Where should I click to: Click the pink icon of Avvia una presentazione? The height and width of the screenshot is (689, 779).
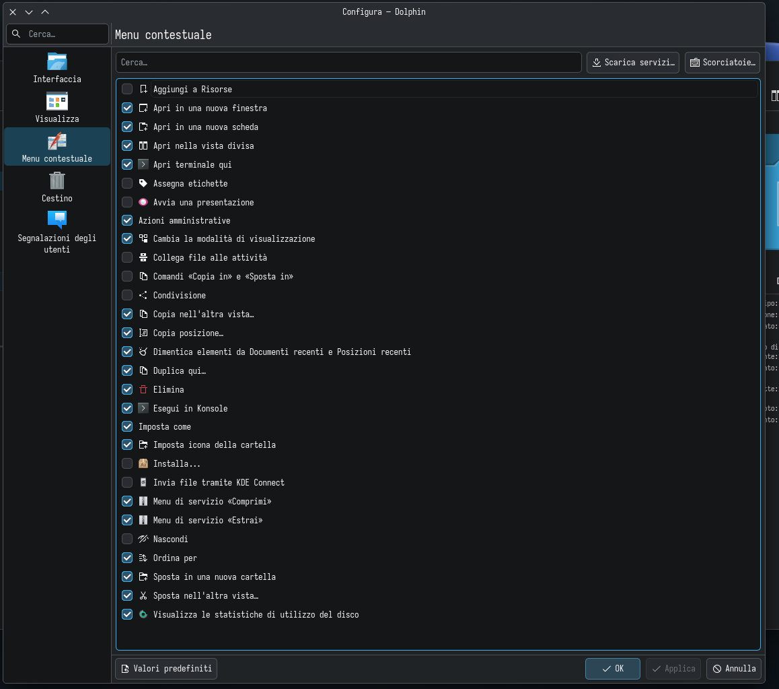143,203
